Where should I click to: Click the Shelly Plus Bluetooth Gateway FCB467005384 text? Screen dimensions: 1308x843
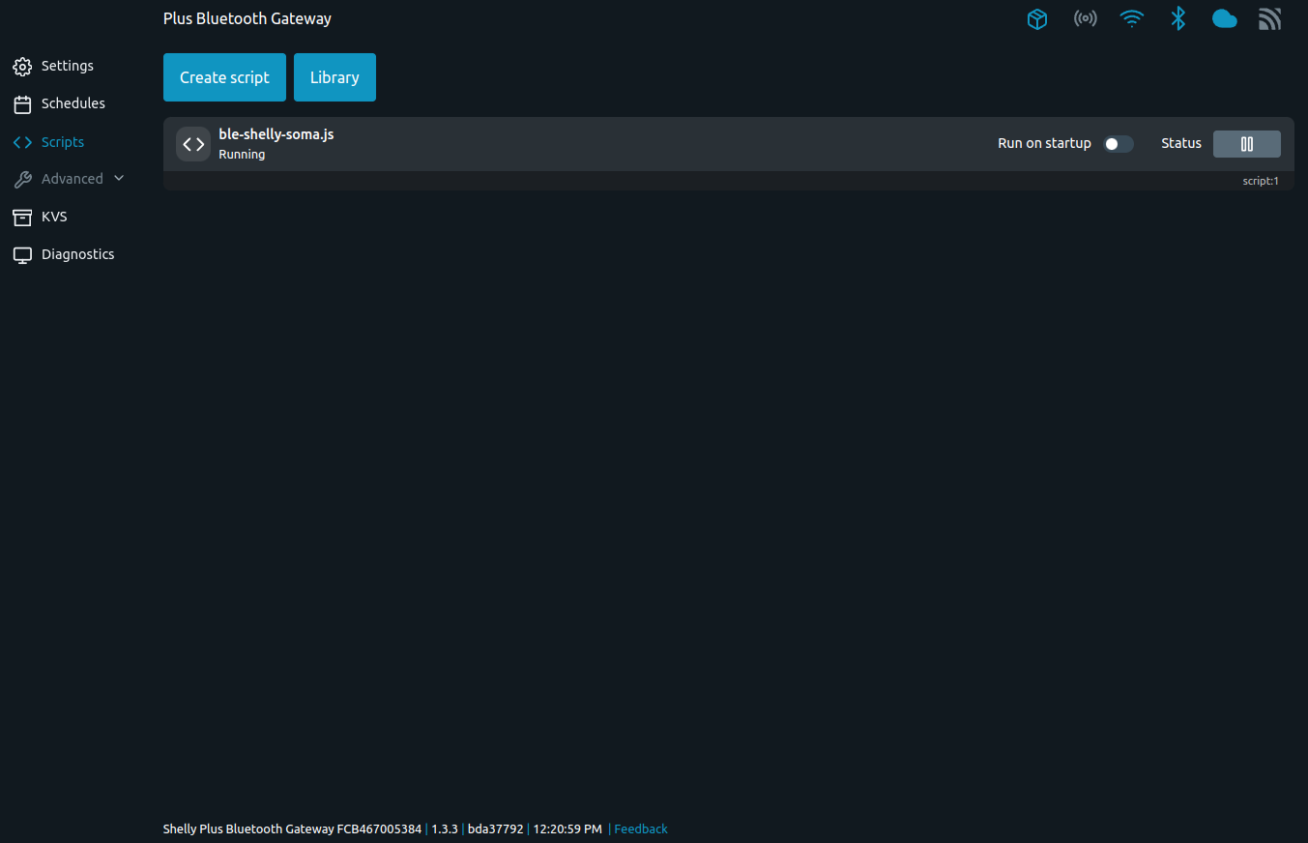(x=292, y=829)
